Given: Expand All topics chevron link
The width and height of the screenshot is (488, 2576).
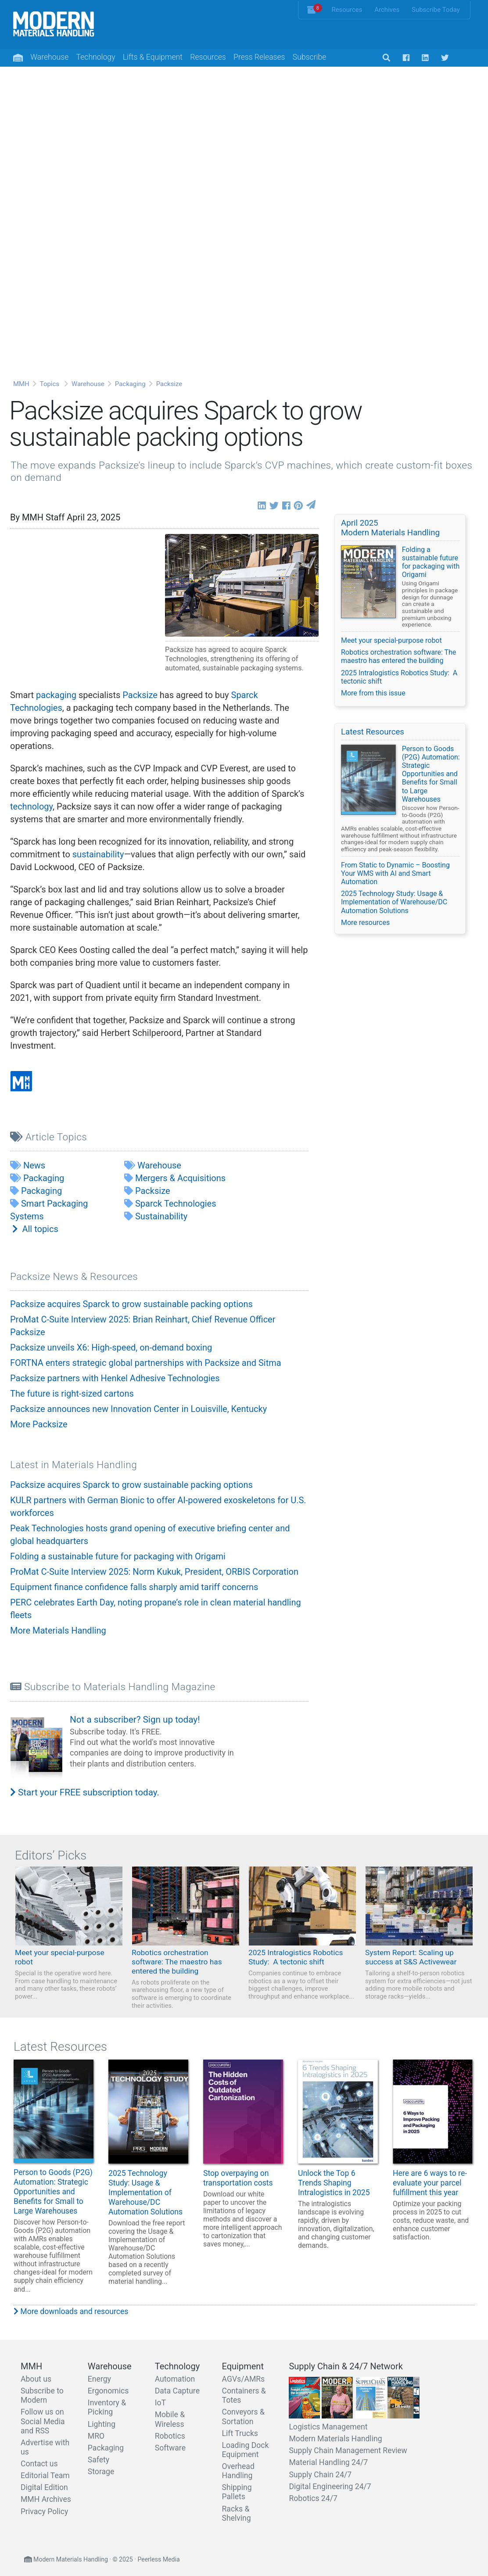Looking at the screenshot, I should (x=34, y=1229).
